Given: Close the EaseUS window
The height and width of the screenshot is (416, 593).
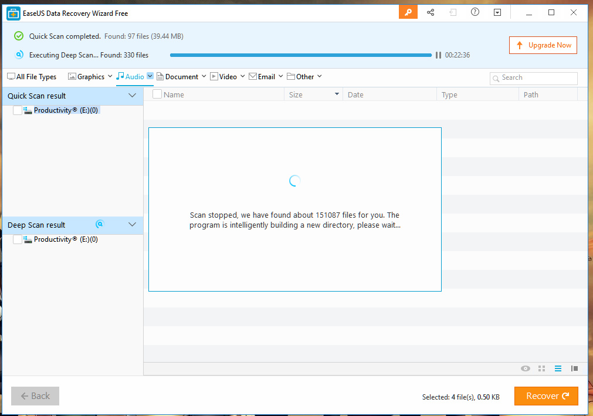Looking at the screenshot, I should pos(573,12).
